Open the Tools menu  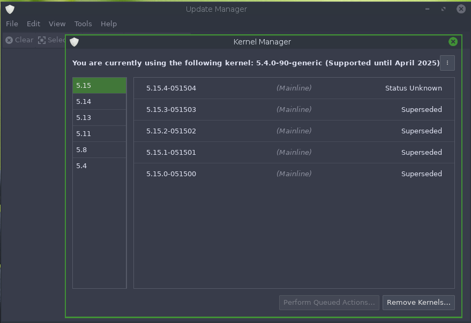(83, 24)
